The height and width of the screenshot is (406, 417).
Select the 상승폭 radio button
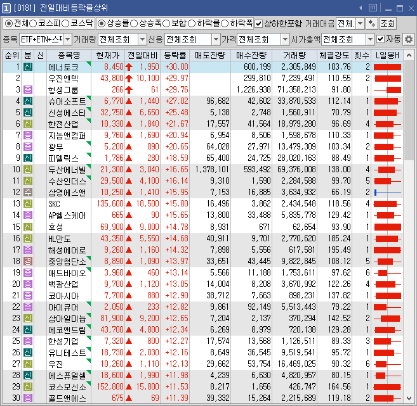(134, 23)
